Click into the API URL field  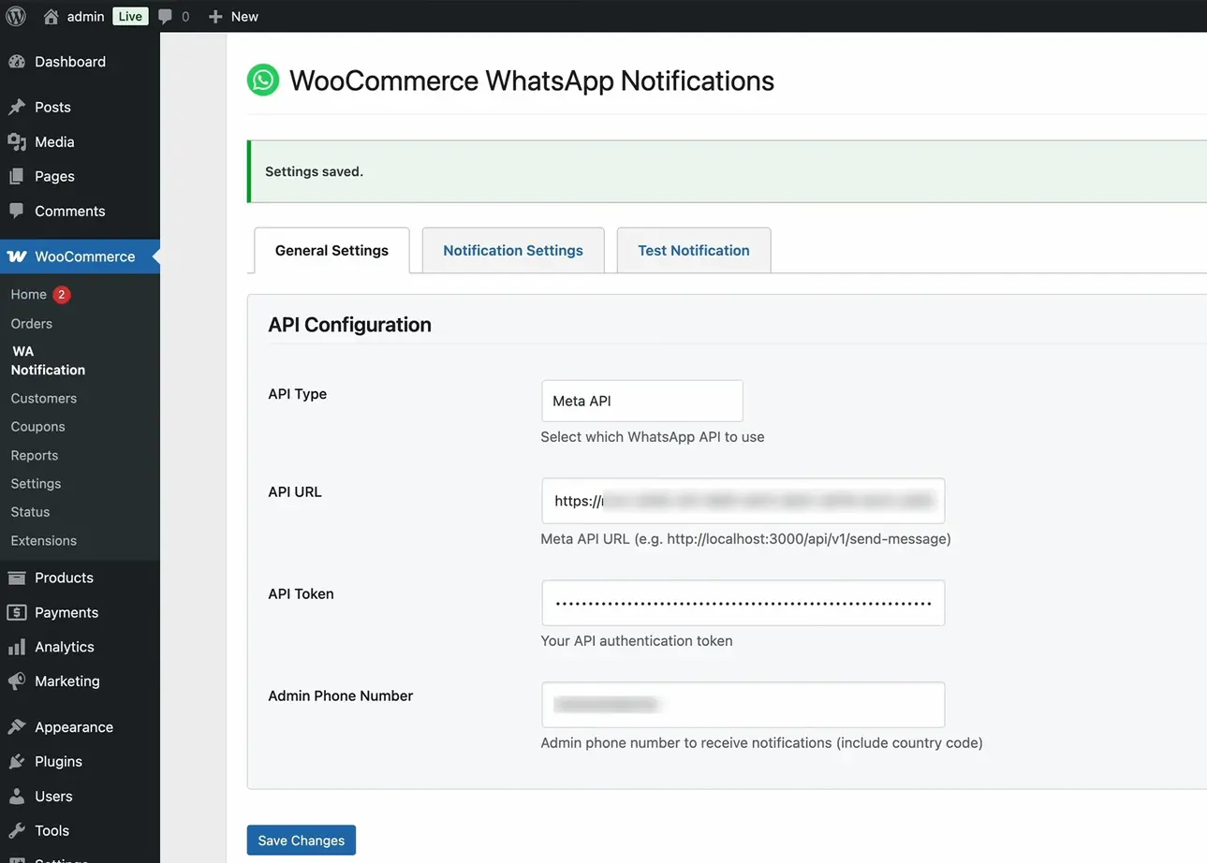click(x=743, y=501)
